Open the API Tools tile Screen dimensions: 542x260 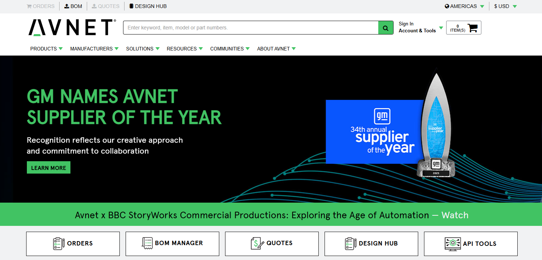click(x=471, y=244)
